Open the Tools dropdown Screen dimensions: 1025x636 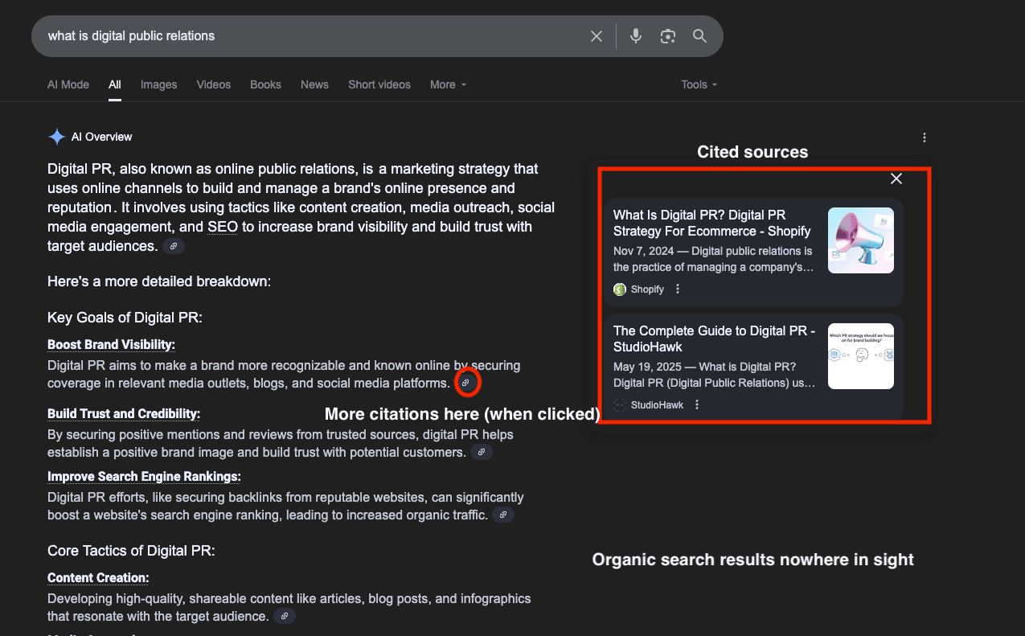click(x=698, y=84)
